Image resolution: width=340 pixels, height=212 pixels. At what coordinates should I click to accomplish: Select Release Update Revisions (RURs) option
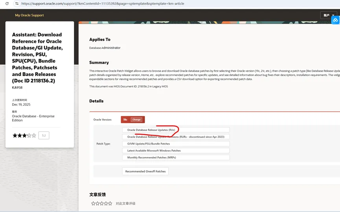[x=176, y=137]
